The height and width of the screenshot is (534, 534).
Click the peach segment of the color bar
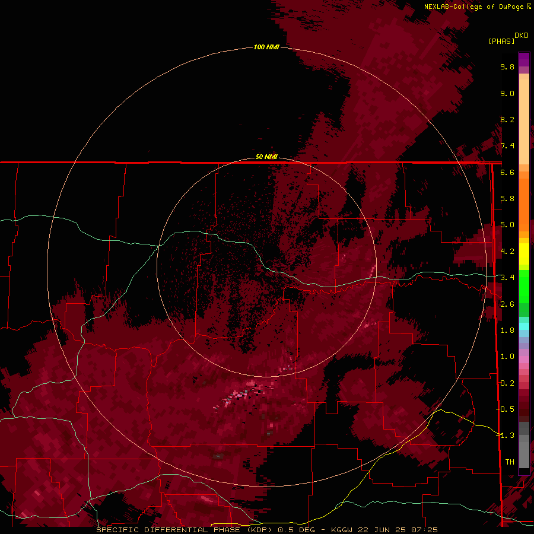pyautogui.click(x=524, y=119)
